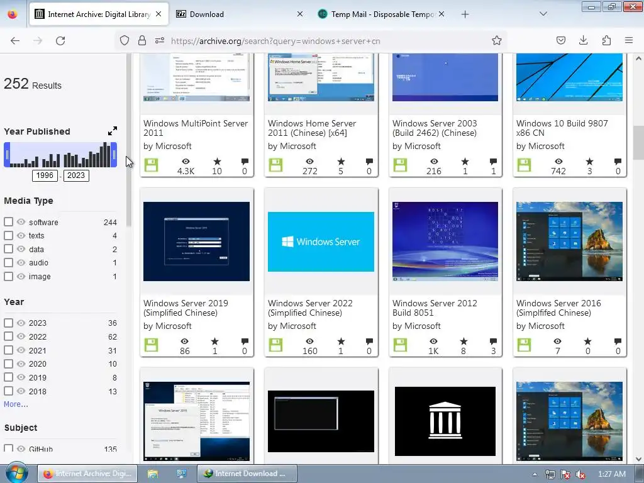Click software icon on Windows Server 2019 card
This screenshot has height=483, width=644.
point(151,345)
